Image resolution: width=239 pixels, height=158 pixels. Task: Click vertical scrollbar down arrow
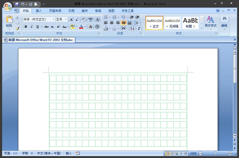[235, 135]
